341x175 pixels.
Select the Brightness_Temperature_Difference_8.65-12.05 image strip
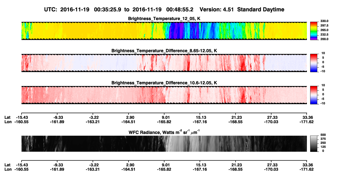(164, 63)
